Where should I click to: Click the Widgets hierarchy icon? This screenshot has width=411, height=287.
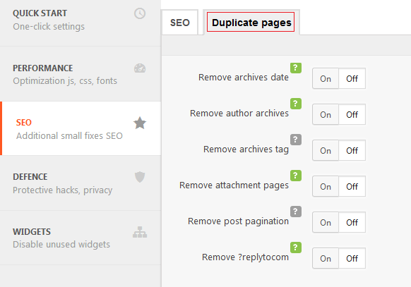point(140,232)
